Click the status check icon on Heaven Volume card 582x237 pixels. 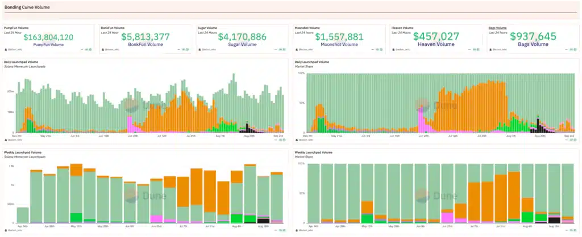(x=479, y=50)
